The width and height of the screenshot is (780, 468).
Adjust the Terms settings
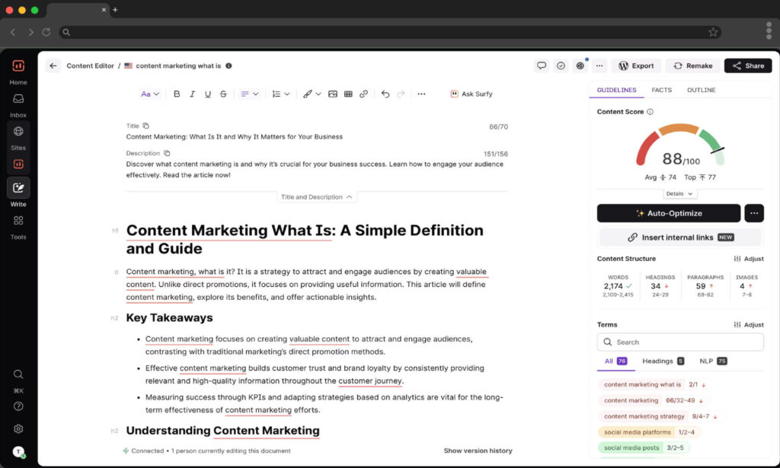[x=749, y=325]
